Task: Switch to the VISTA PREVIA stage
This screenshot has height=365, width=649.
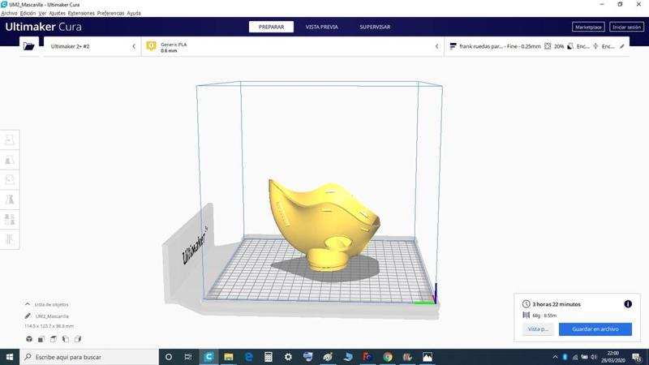Action: click(321, 27)
